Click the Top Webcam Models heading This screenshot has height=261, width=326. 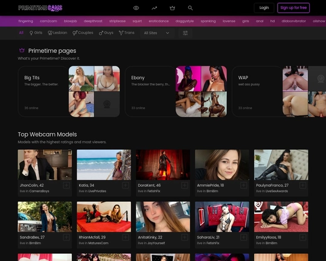pos(48,135)
